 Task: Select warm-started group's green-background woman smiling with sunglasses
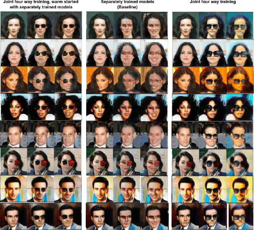click(x=68, y=25)
